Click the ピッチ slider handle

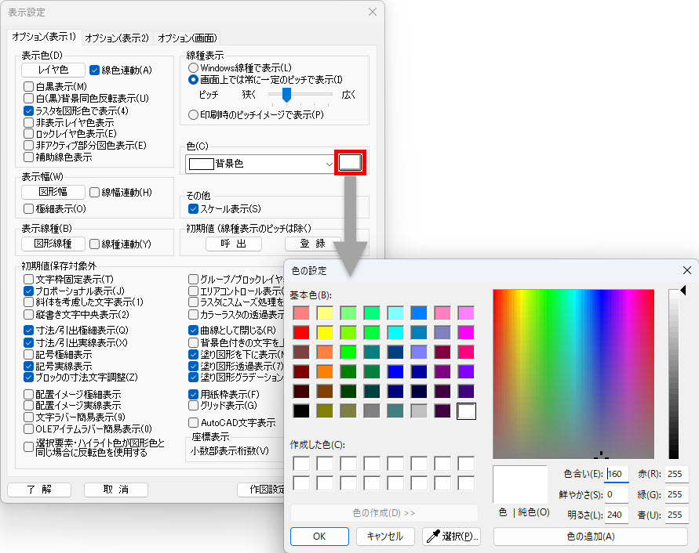[287, 95]
